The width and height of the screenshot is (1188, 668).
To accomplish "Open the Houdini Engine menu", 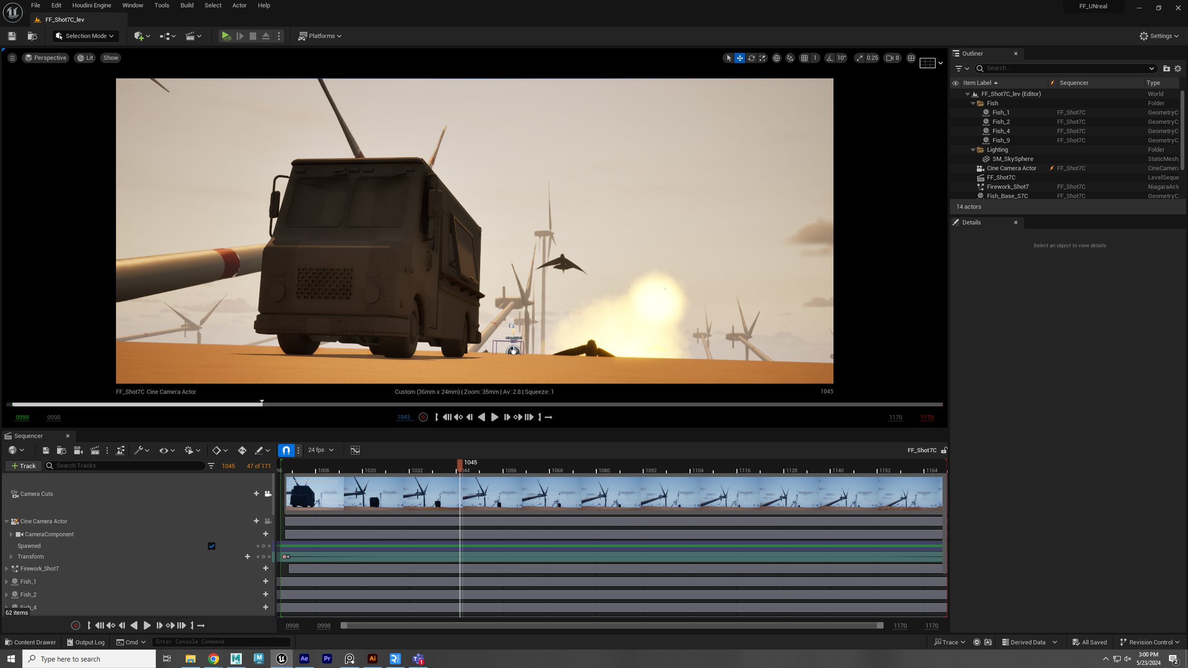I will click(x=92, y=5).
